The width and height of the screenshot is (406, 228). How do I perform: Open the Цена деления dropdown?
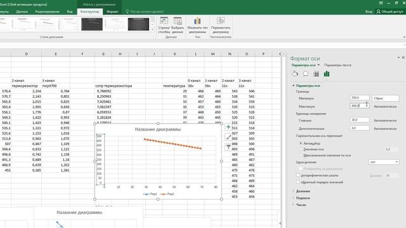pos(384,162)
